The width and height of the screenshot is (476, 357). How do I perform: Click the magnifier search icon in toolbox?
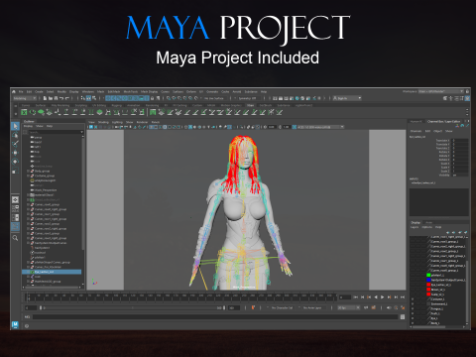[x=15, y=238]
